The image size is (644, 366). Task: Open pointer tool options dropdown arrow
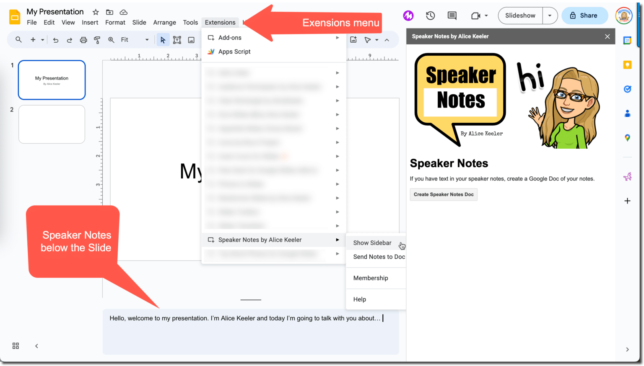(377, 40)
